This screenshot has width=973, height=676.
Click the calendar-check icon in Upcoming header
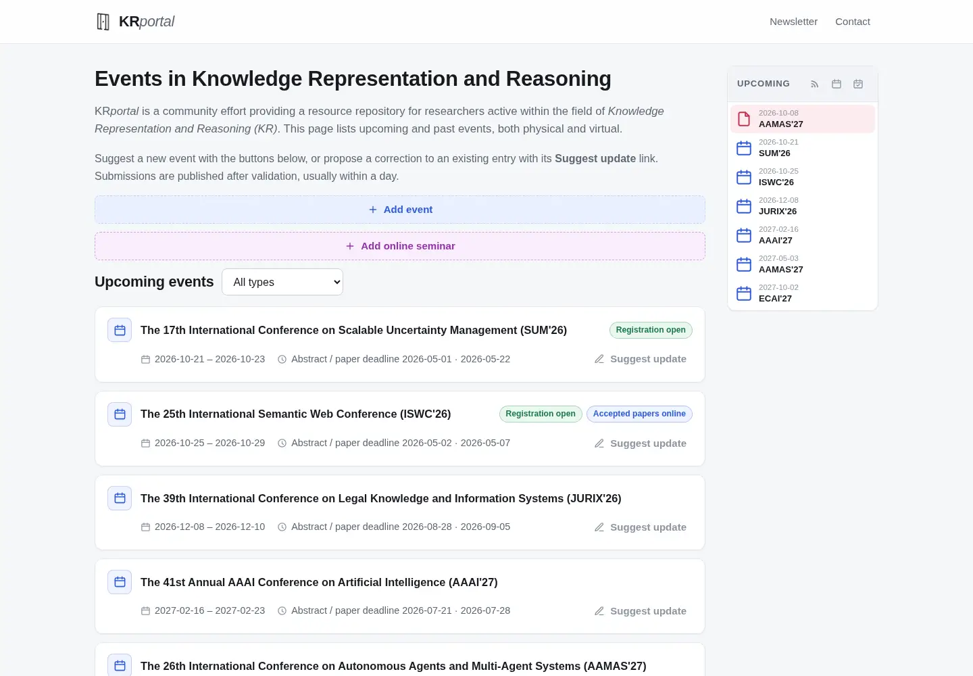coord(858,84)
